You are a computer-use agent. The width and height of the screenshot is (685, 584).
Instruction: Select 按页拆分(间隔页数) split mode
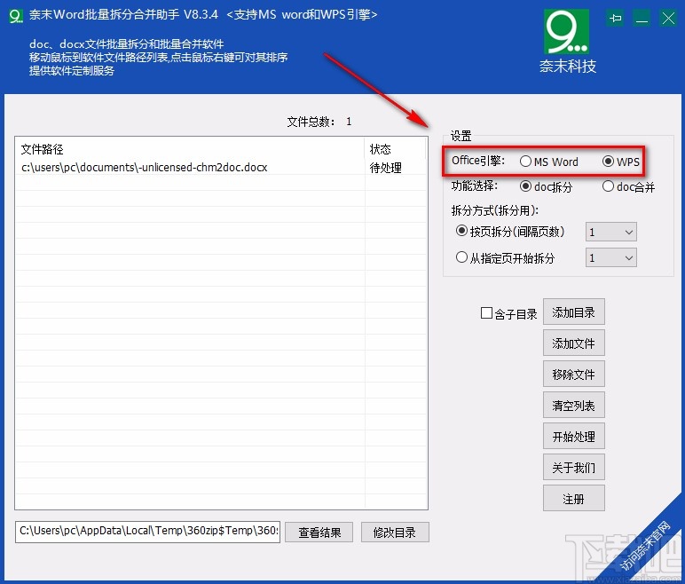coord(510,232)
